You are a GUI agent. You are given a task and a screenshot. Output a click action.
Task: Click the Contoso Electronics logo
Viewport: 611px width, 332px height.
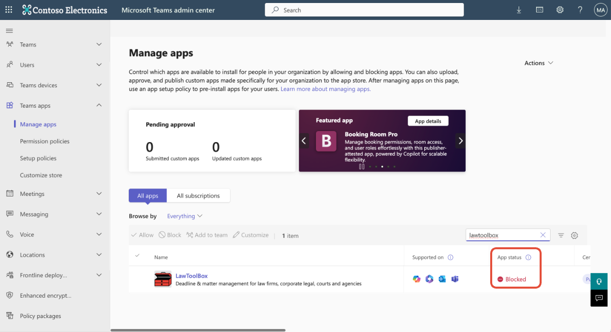click(64, 10)
